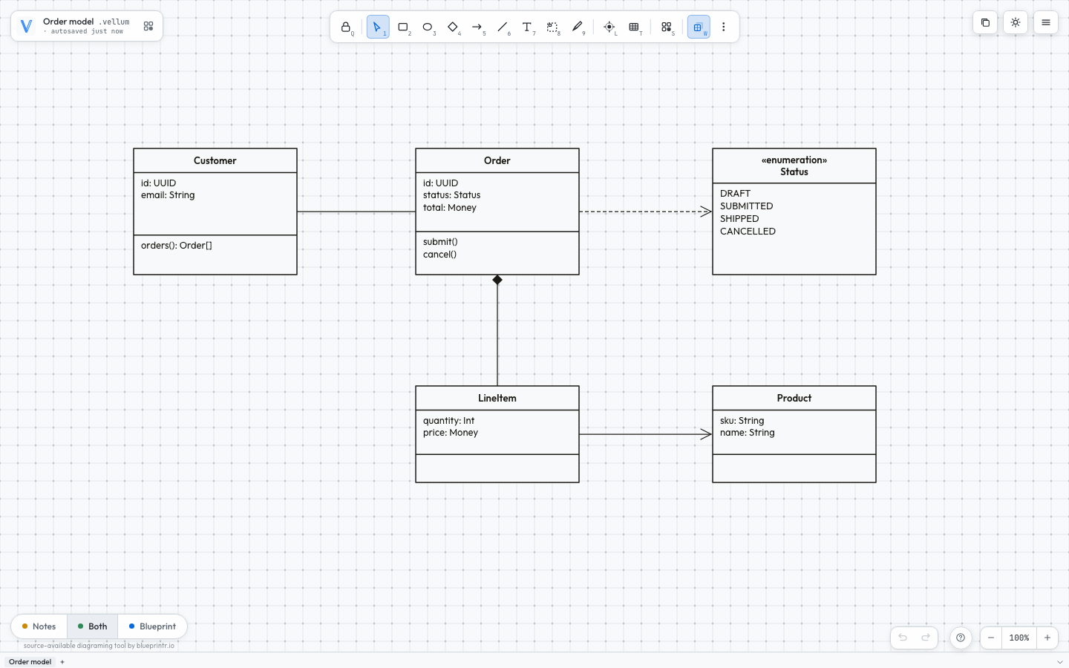Select the Frame tool
Screen dimensions: 1069x668
(x=552, y=27)
